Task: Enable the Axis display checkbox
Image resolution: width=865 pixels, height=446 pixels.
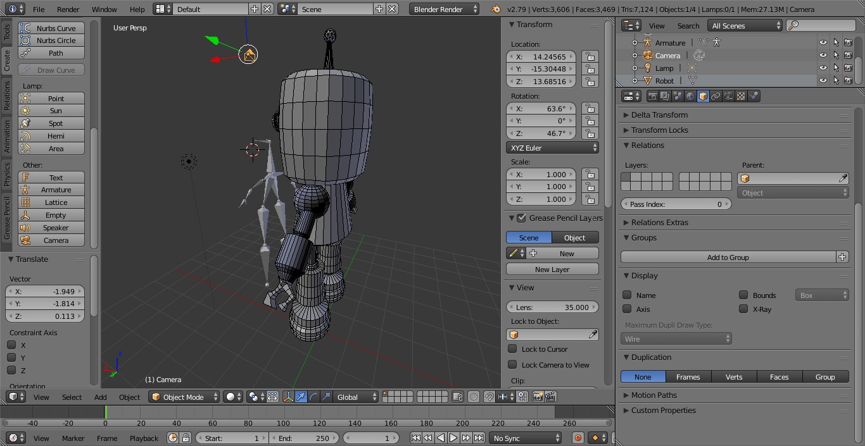Action: click(627, 309)
